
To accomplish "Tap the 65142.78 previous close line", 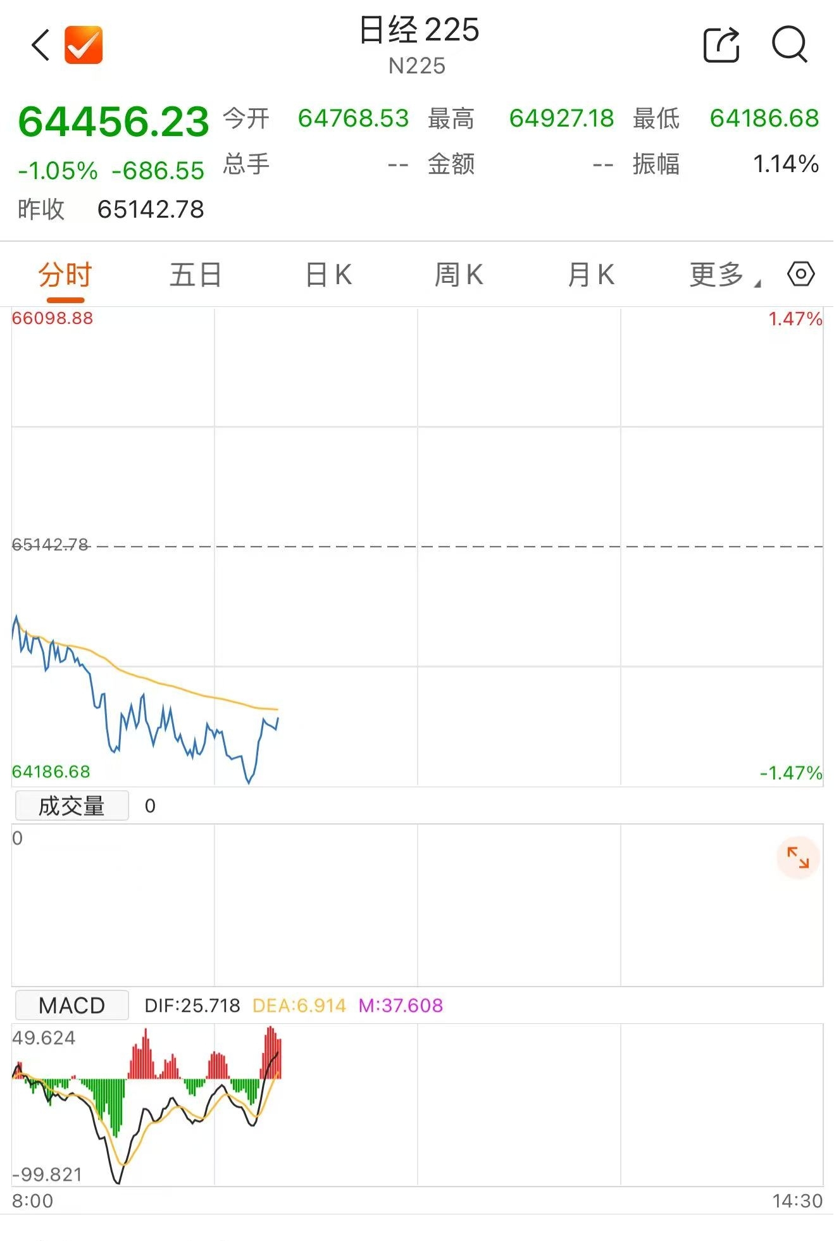I will 418,546.
